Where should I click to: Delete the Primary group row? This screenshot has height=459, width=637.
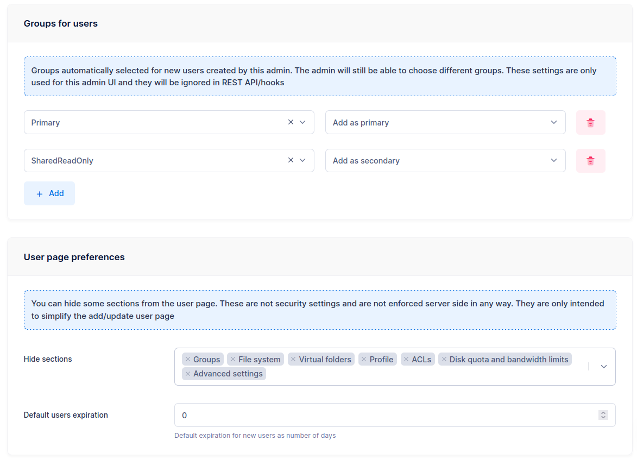pyautogui.click(x=590, y=122)
